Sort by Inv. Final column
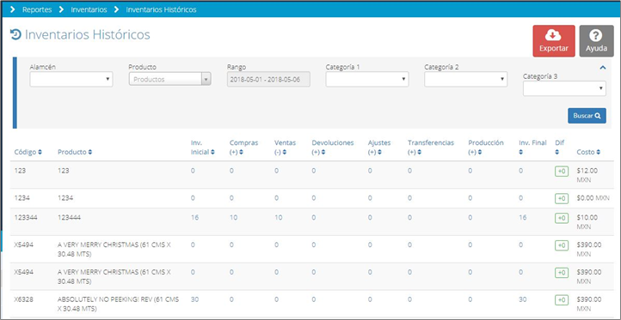Screen dimensions: 621x320 click(532, 148)
